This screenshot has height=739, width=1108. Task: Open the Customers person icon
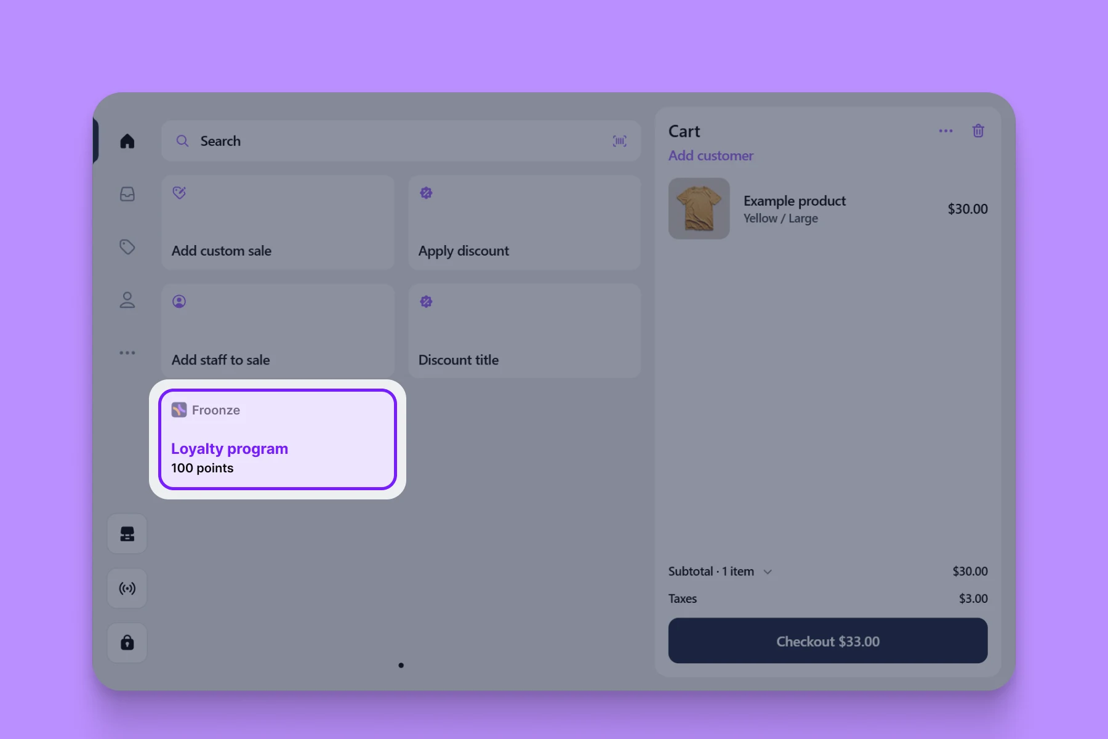(127, 300)
